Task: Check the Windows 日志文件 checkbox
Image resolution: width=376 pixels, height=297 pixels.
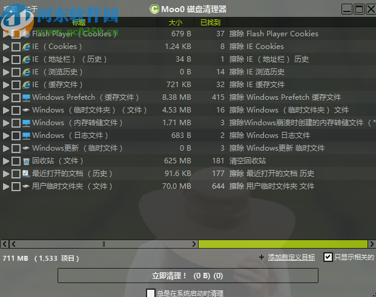Action: [x=16, y=135]
